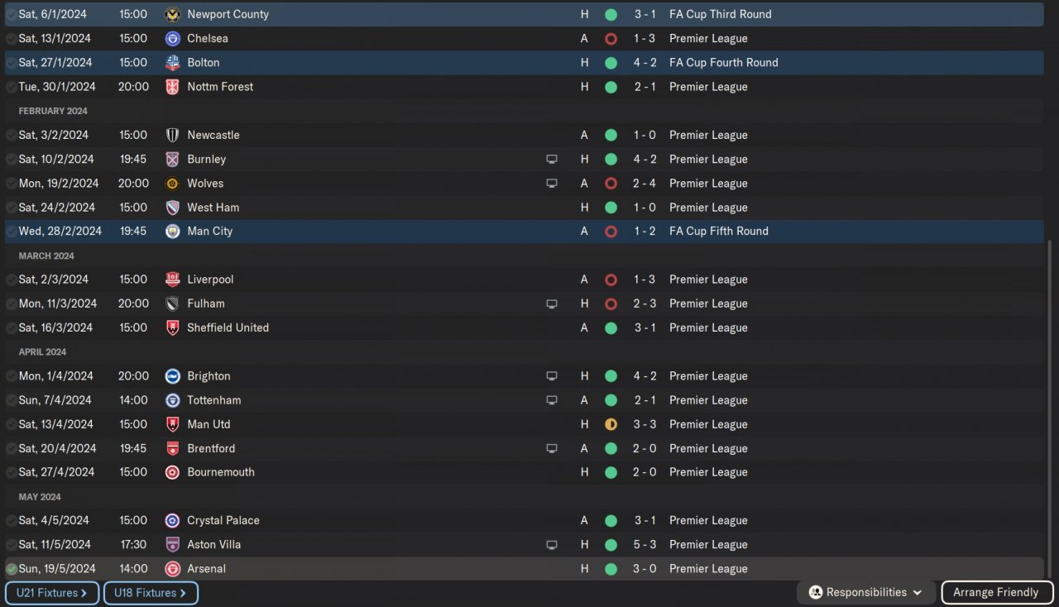Screen dimensions: 1059x607
Task: Click the Arsenal club badge
Action: click(x=172, y=569)
